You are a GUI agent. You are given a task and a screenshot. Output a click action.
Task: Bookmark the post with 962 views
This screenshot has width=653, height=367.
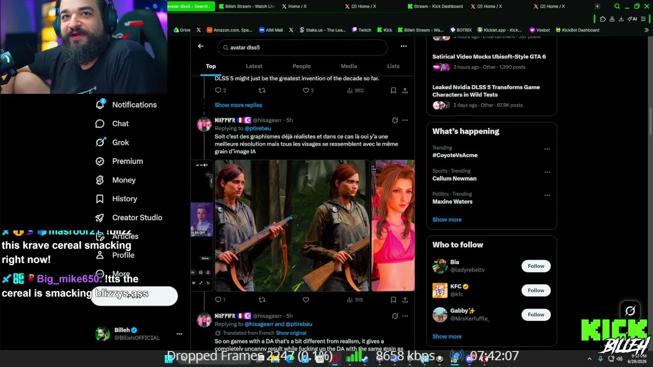[x=393, y=90]
